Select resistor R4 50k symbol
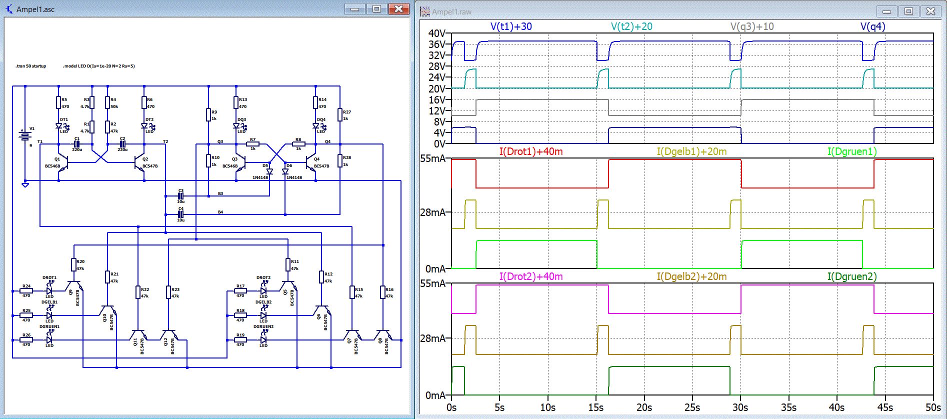 tap(107, 102)
